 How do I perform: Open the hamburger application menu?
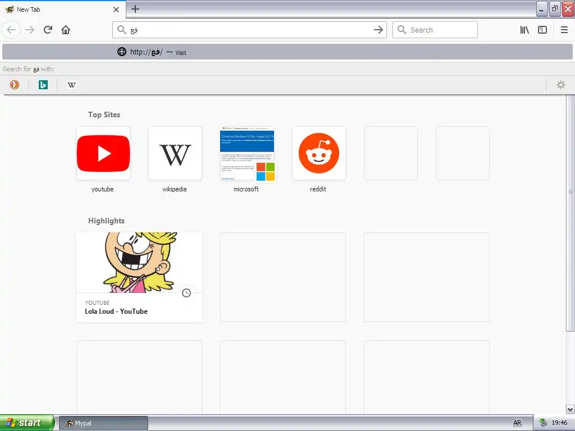click(564, 30)
